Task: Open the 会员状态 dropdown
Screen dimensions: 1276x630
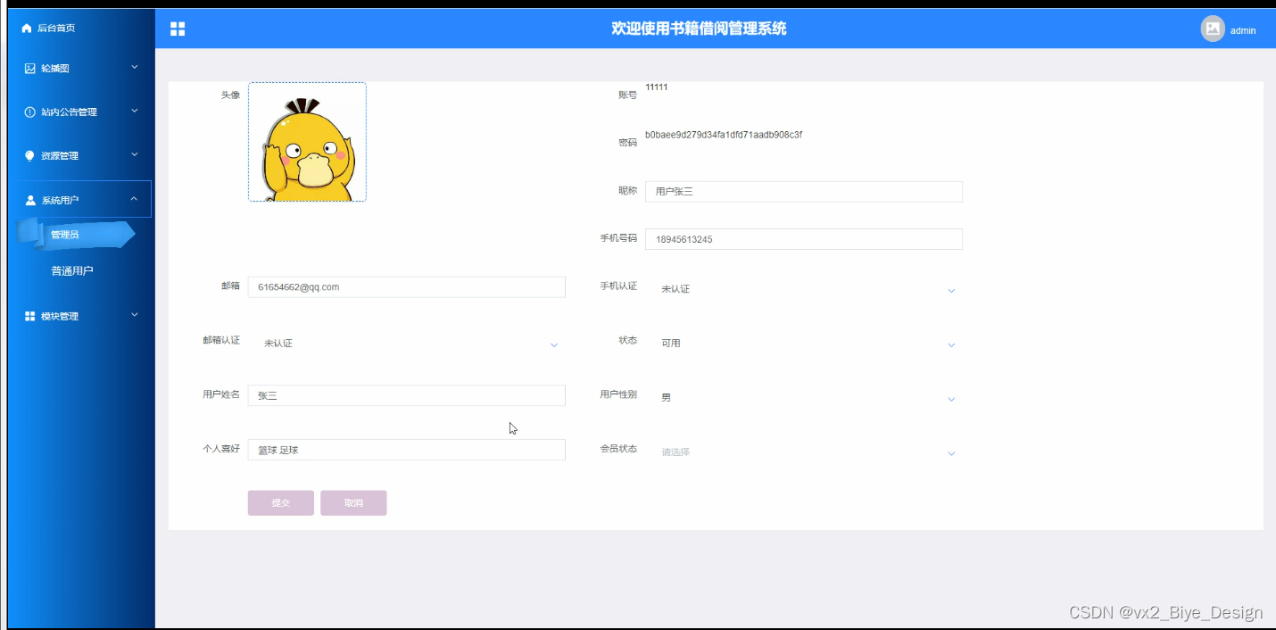Action: click(x=804, y=452)
